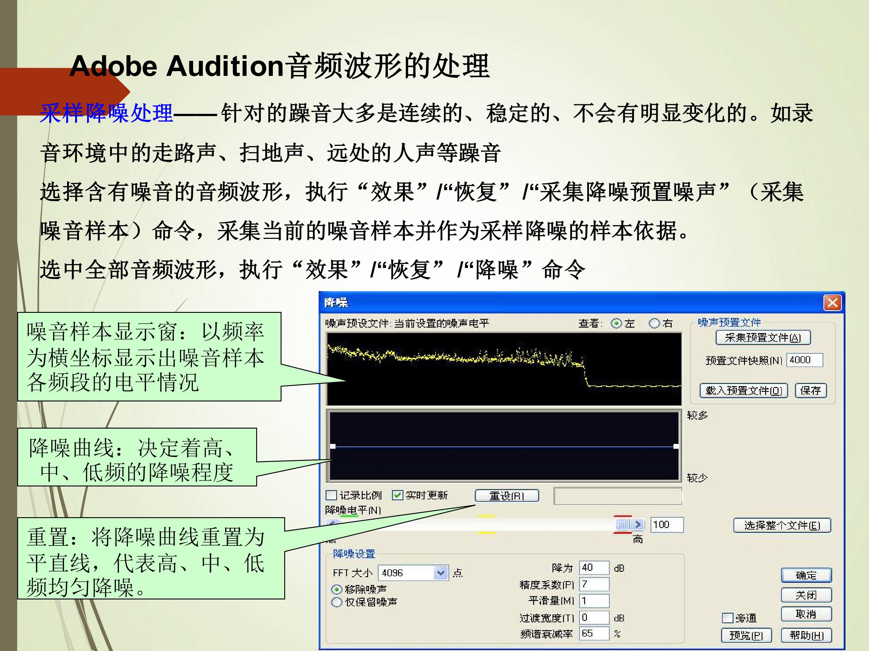Reset the curve with 重设 button
Image resolution: width=869 pixels, height=651 pixels.
pos(507,495)
